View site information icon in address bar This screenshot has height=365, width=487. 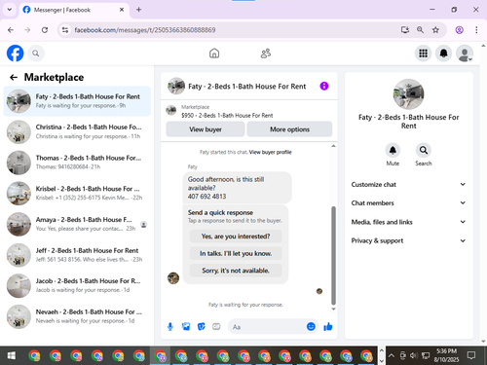[x=65, y=30]
